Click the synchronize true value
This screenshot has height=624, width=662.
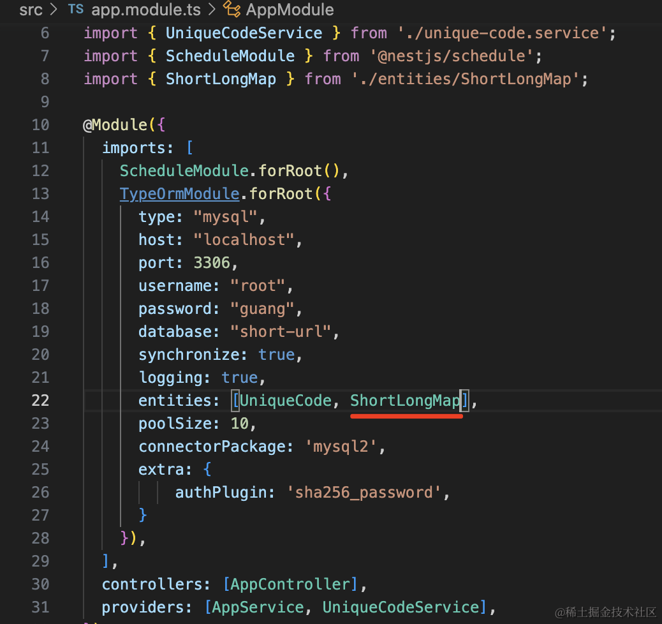point(276,355)
